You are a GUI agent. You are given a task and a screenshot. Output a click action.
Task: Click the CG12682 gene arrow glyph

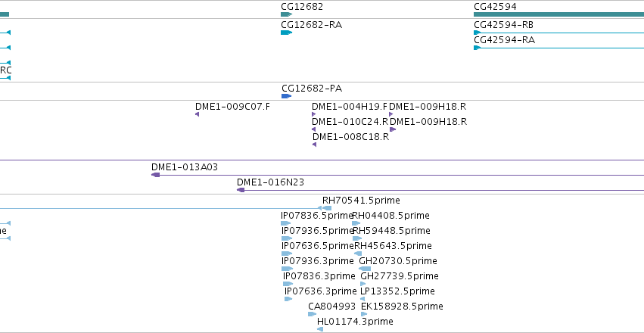[x=286, y=14]
